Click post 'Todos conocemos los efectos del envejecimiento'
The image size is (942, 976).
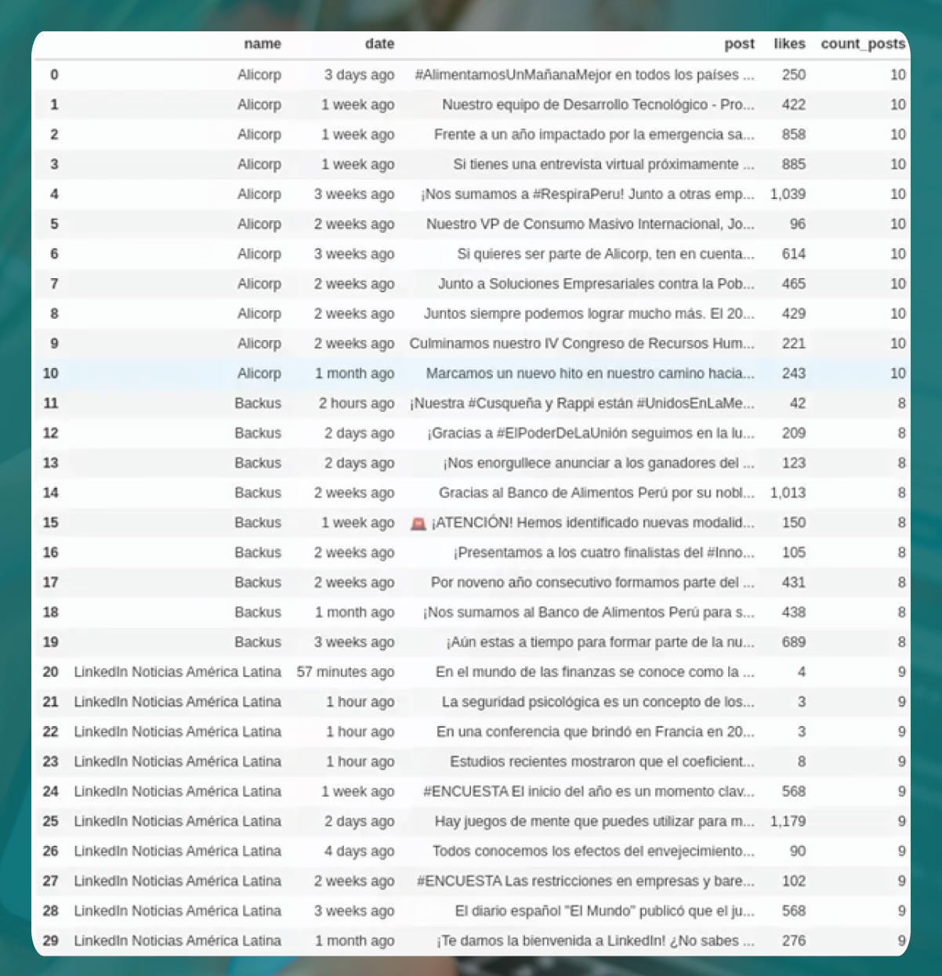[593, 851]
